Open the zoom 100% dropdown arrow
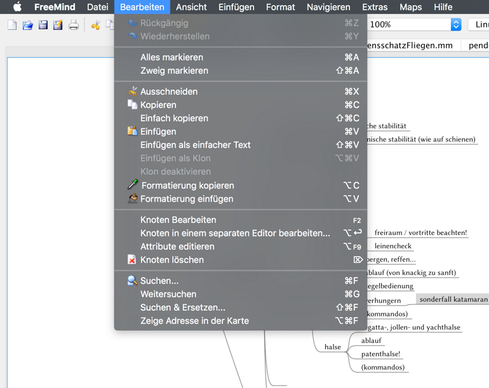Screen dimensions: 489x388 pos(455,24)
